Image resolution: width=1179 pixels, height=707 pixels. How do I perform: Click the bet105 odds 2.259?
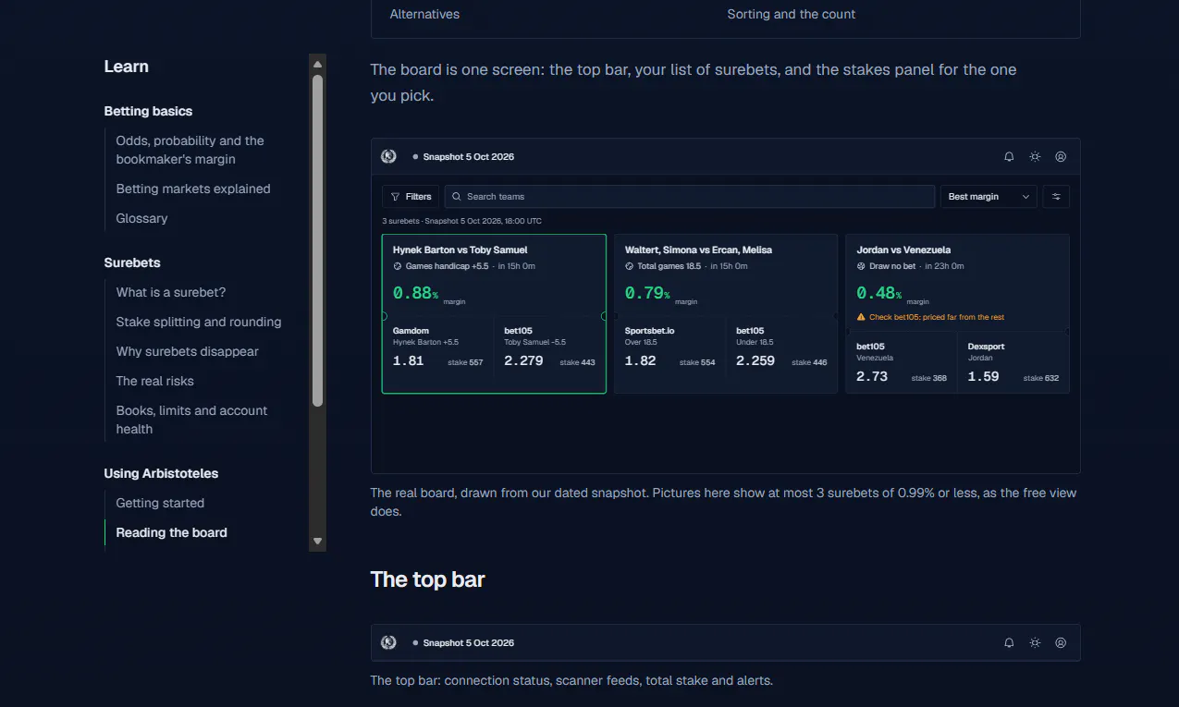click(x=755, y=361)
